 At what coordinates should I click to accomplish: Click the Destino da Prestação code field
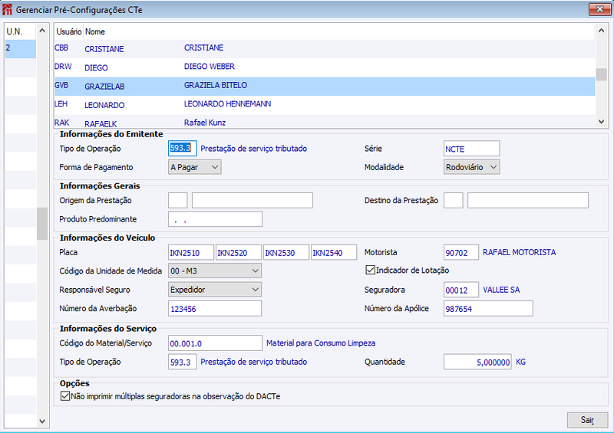click(x=454, y=200)
